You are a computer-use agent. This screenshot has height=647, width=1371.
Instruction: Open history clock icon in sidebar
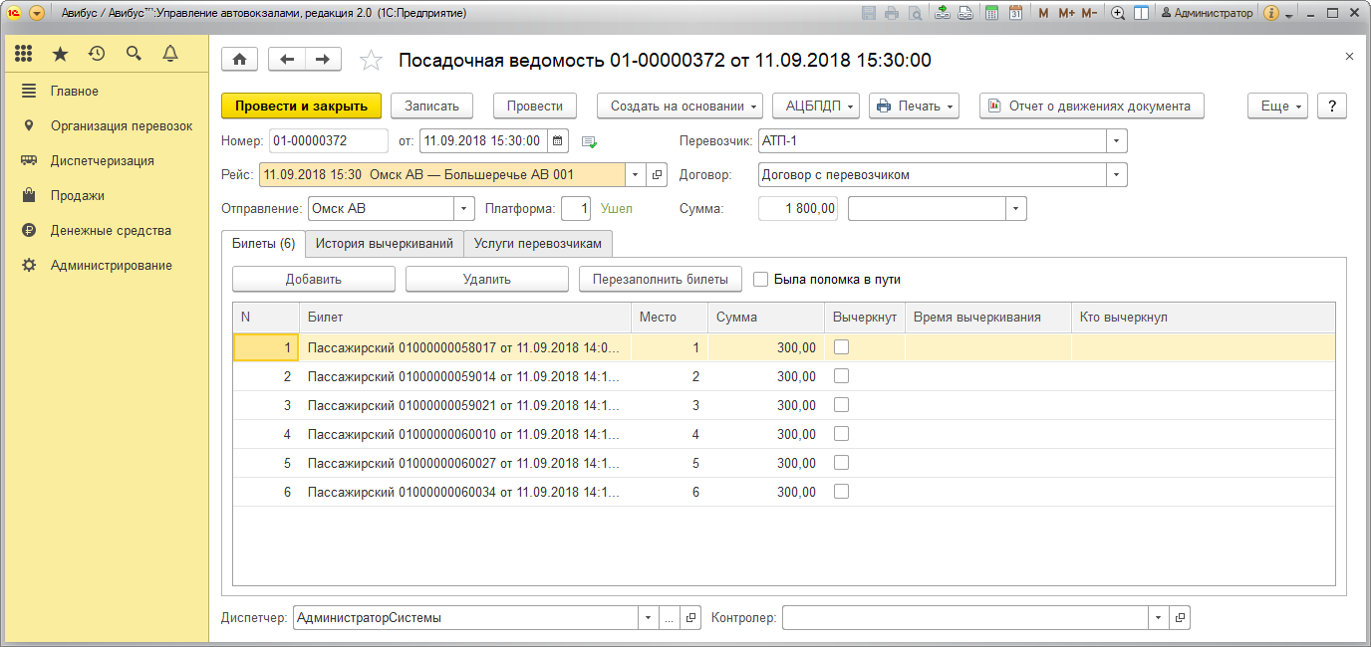(97, 54)
